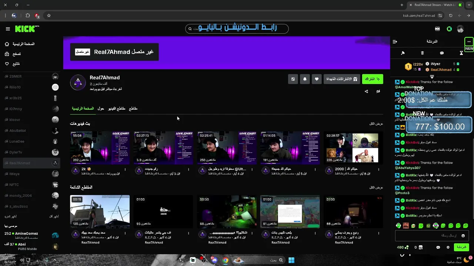Open the 55:08 stream video thumbnail
The width and height of the screenshot is (474, 266).
point(100,147)
